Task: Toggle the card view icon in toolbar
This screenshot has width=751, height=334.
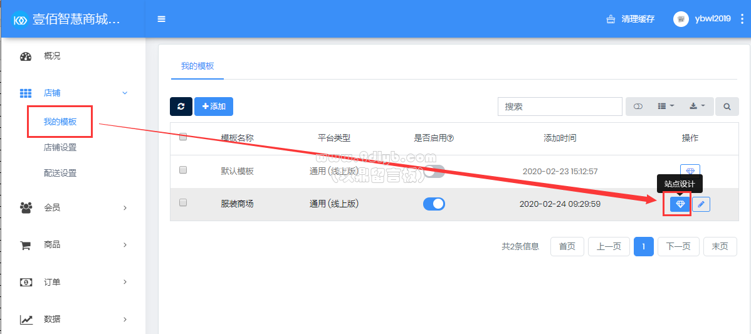Action: [x=638, y=107]
